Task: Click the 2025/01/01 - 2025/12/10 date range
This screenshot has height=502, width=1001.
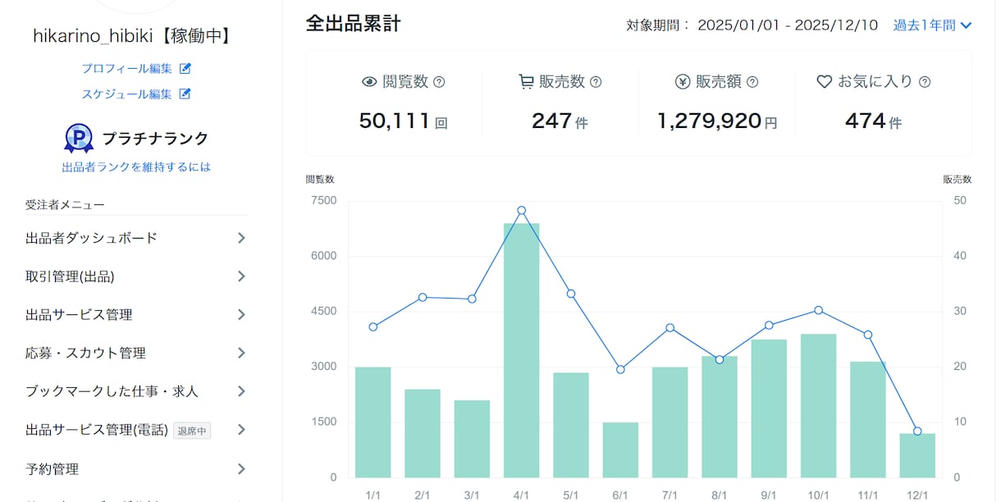Action: click(x=788, y=25)
